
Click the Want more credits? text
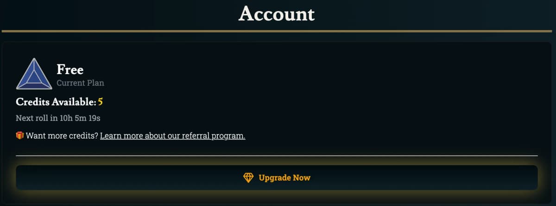point(62,136)
